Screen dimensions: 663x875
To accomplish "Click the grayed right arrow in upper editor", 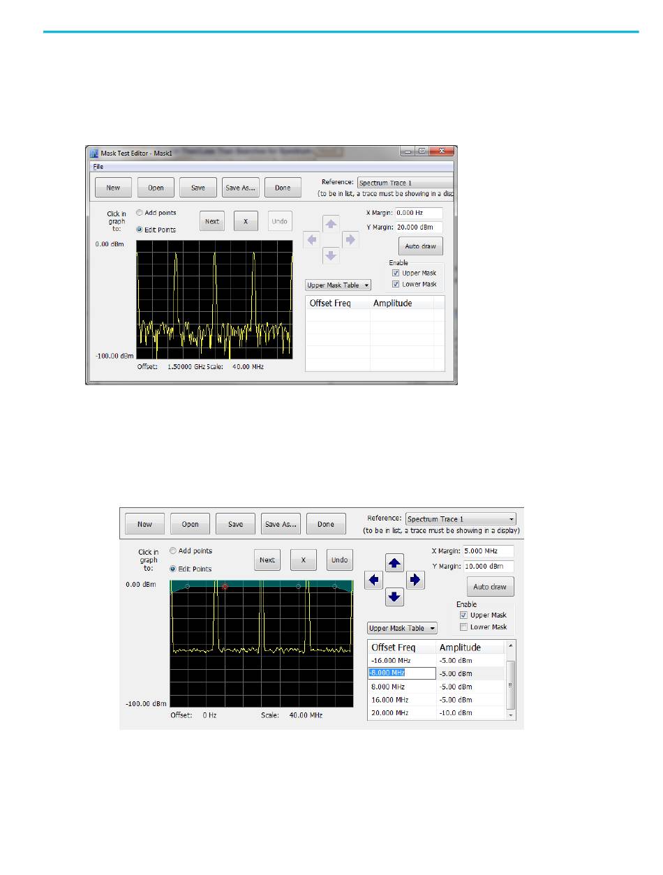I will point(350,240).
